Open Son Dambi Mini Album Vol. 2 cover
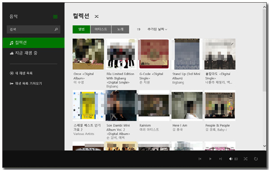 [121, 106]
